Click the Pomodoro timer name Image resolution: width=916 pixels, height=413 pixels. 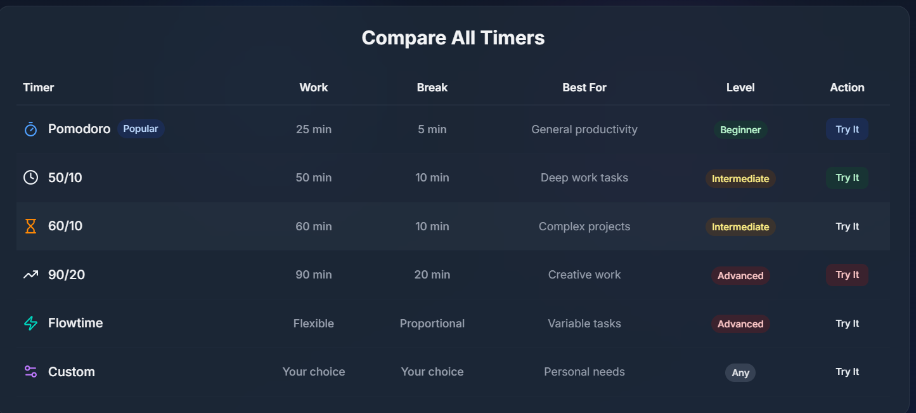(79, 129)
